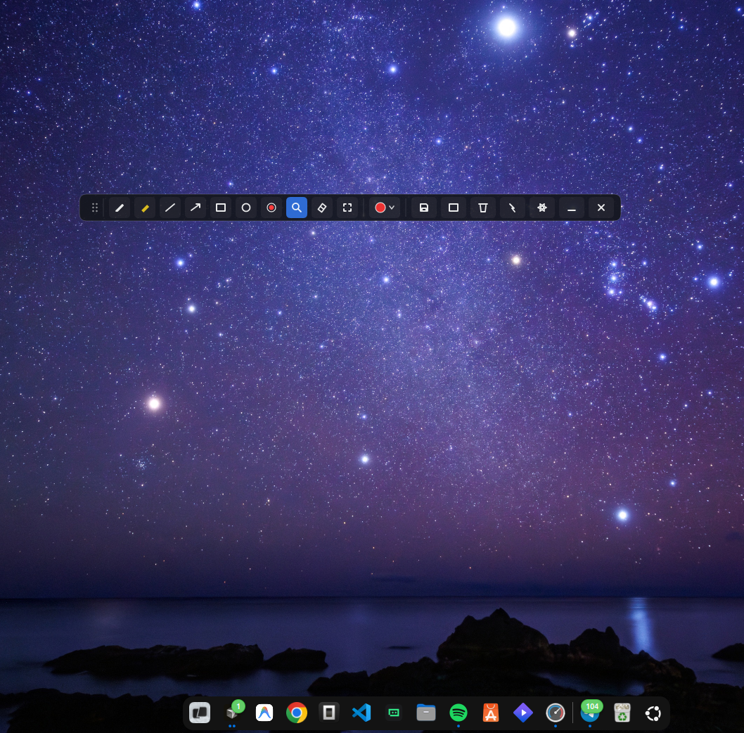Grab the toolbar's dotted drag handle

click(x=94, y=208)
